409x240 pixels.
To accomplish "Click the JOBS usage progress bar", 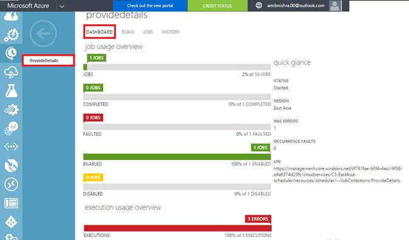I will pyautogui.click(x=177, y=67).
